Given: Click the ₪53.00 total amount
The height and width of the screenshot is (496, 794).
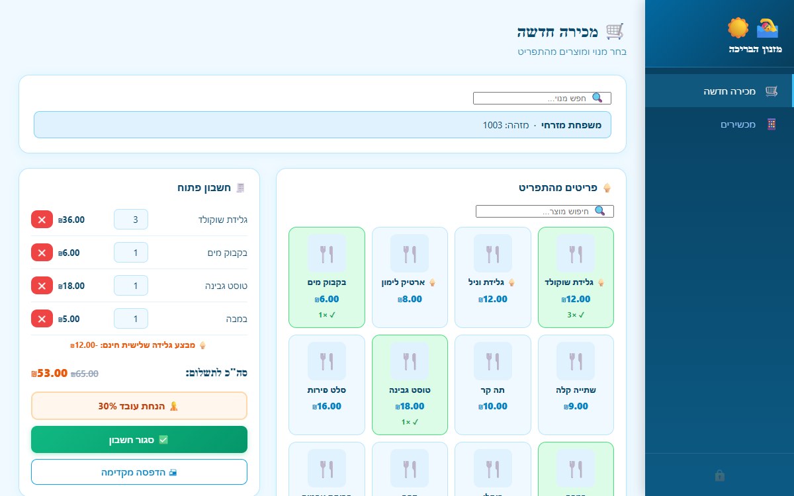Looking at the screenshot, I should pos(49,372).
